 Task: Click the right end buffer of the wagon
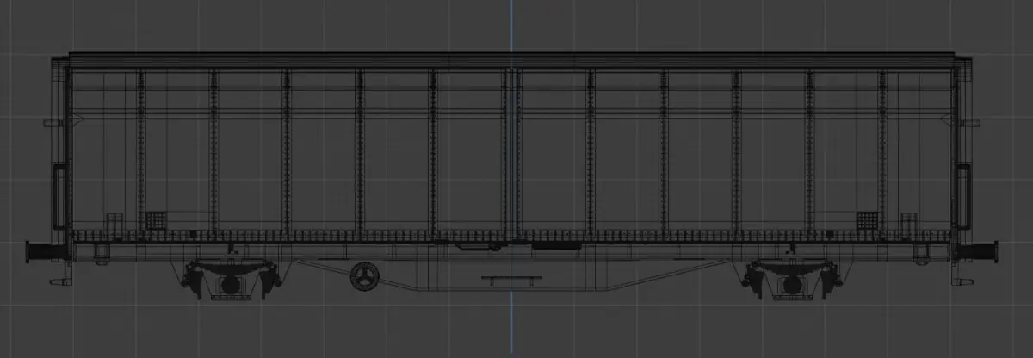click(975, 250)
